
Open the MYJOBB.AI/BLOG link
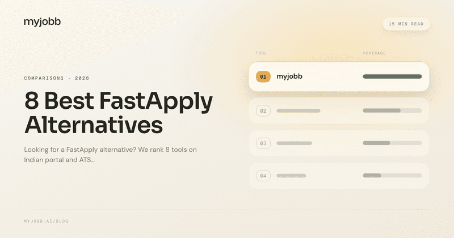46,221
